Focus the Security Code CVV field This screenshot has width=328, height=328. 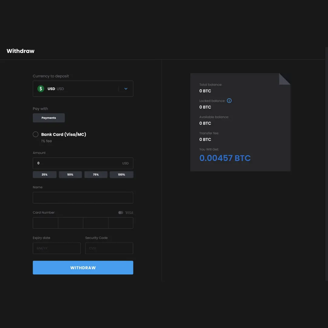(x=109, y=248)
